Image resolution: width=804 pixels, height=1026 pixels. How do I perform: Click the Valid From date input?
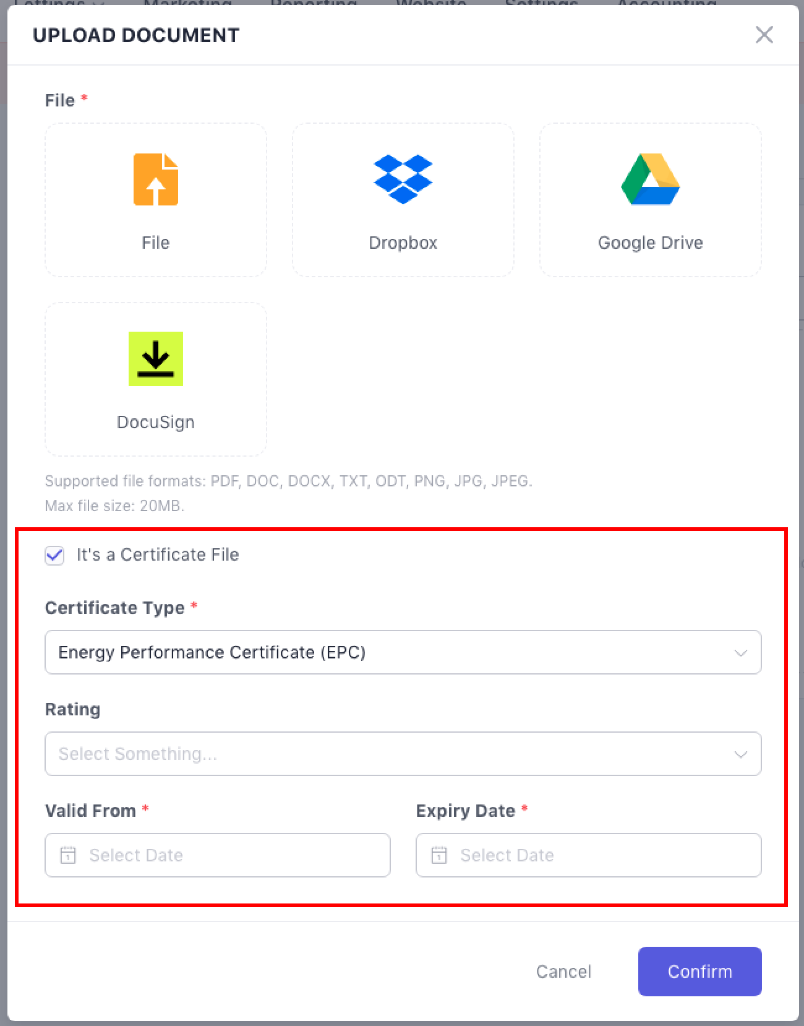point(229,855)
